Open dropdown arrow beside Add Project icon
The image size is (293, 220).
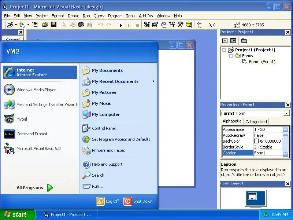[16, 25]
